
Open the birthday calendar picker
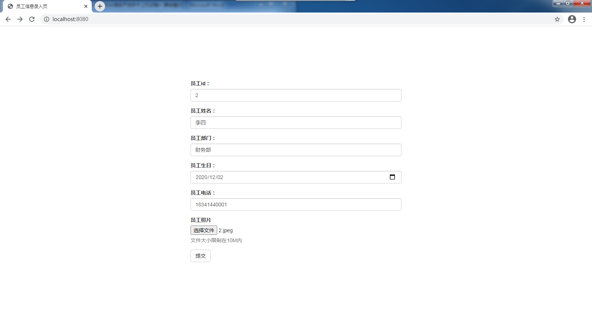392,177
